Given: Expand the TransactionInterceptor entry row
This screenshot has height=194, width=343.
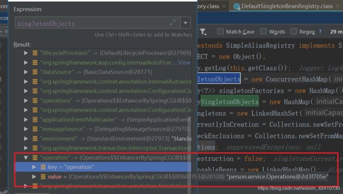Looking at the screenshot, I should click(x=26, y=148).
